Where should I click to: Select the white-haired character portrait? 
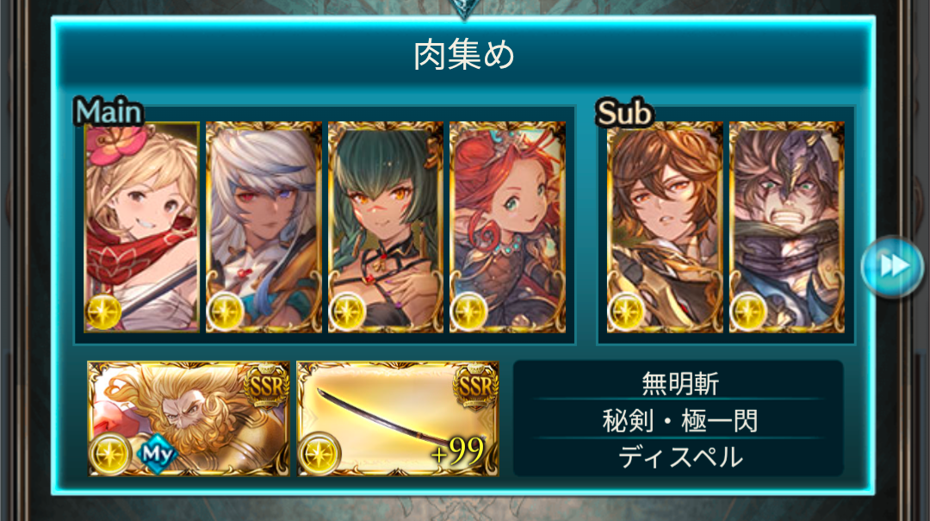[x=263, y=226]
